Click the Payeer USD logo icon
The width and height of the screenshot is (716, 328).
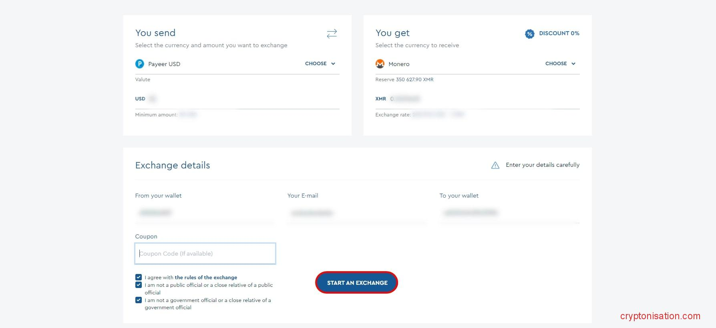(x=140, y=64)
